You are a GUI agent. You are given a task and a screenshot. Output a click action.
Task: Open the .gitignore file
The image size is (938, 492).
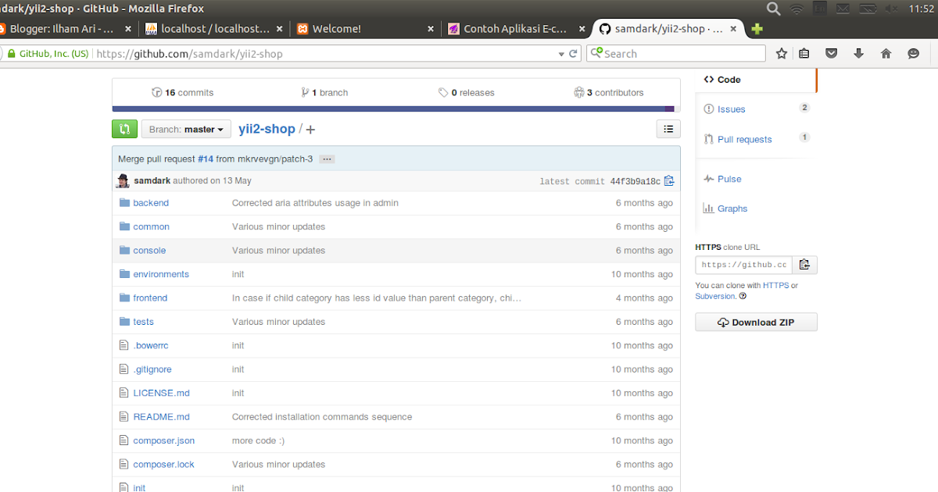tap(152, 369)
